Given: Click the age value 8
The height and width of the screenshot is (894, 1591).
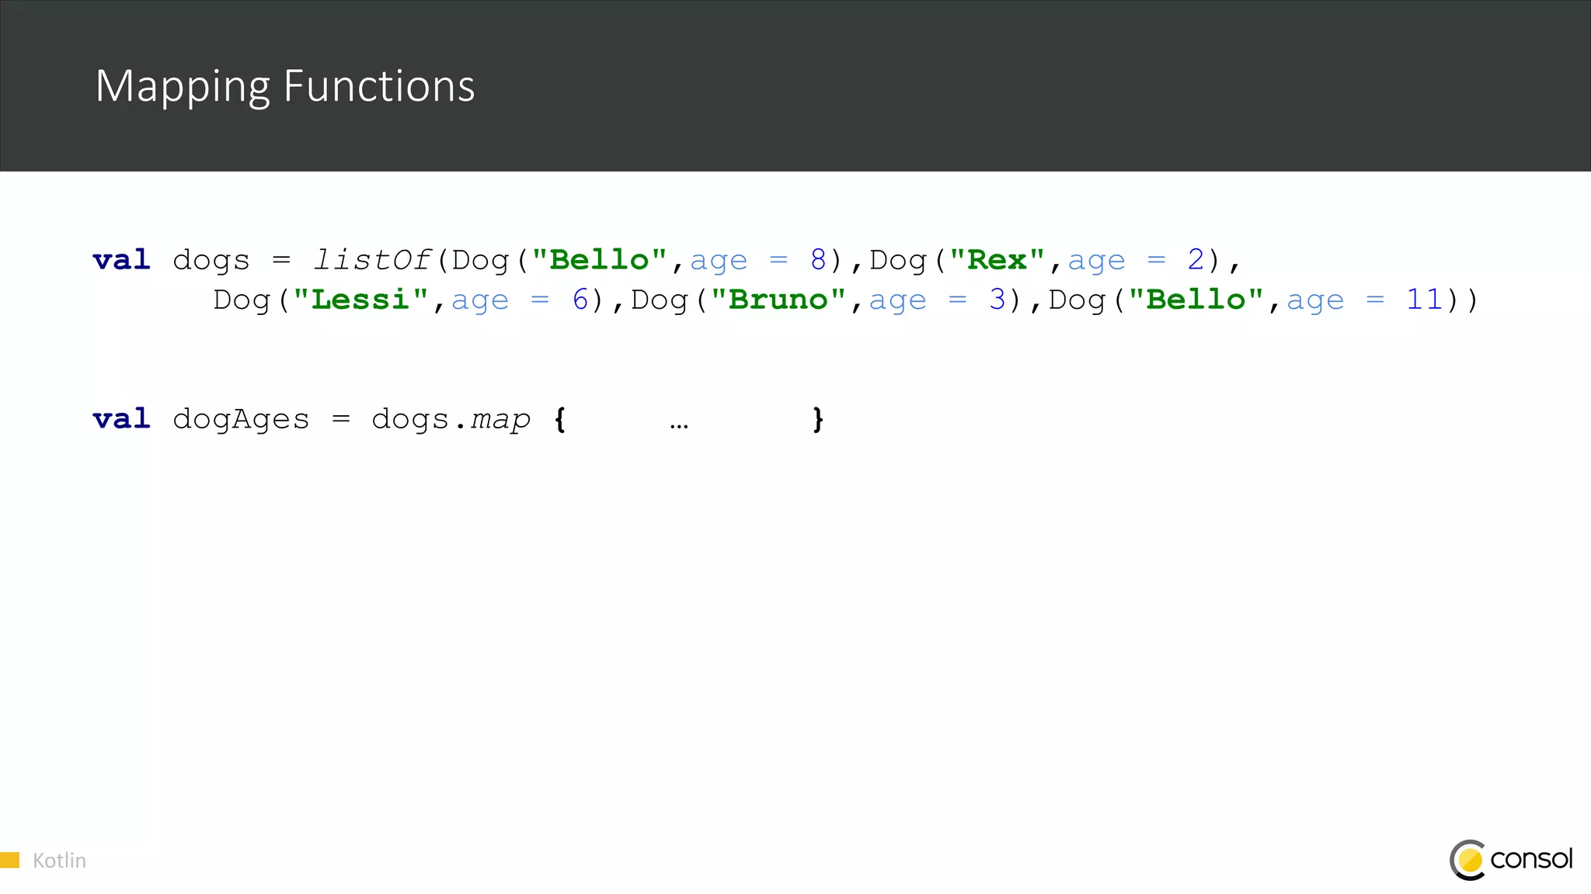Looking at the screenshot, I should tap(818, 260).
